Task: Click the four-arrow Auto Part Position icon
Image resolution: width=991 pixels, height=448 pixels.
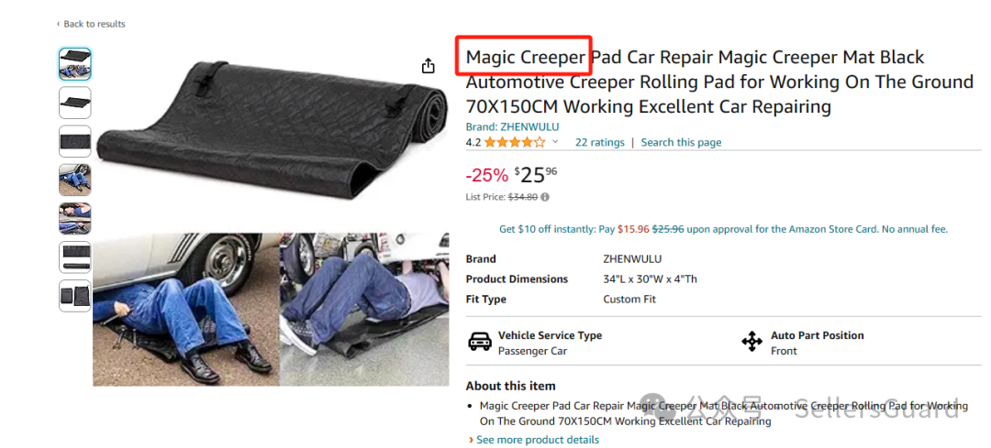Action: 752,343
